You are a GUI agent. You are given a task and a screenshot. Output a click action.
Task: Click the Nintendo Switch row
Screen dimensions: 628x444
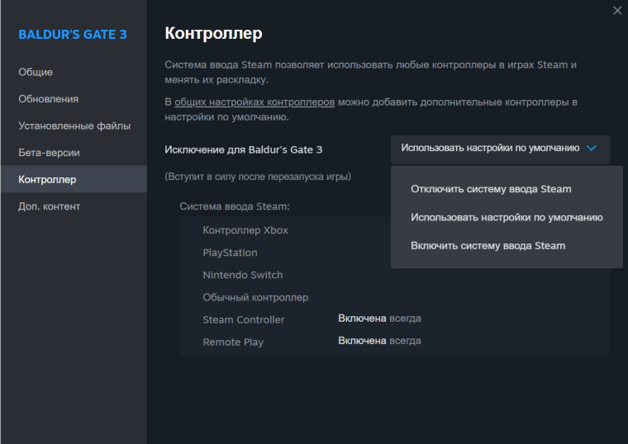pyautogui.click(x=394, y=275)
